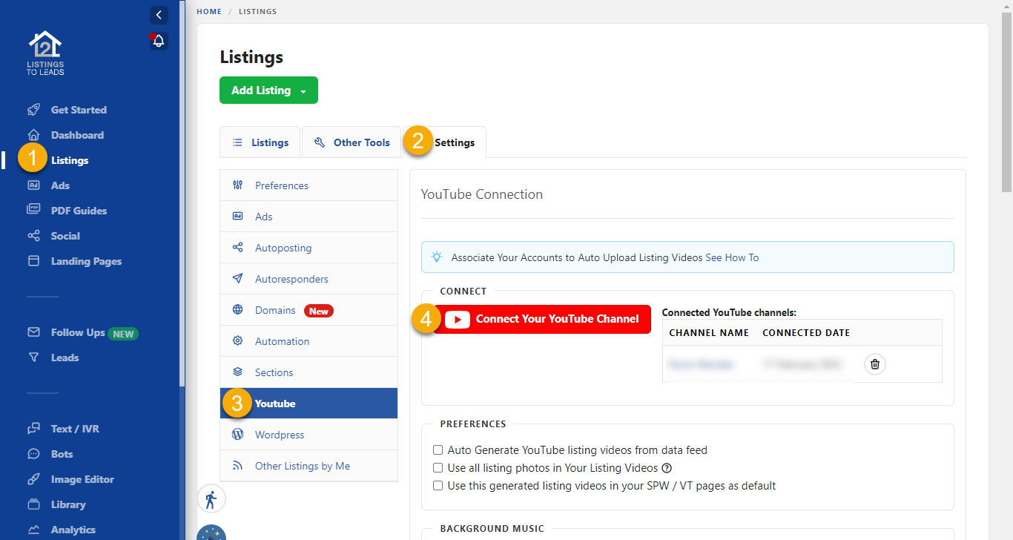Click the Preferences sliders icon
Viewport: 1013px width, 540px height.
point(237,185)
